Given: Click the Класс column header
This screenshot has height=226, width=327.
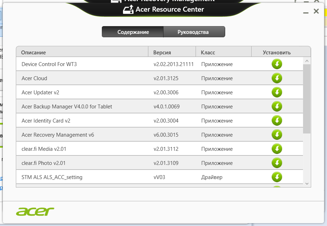Looking at the screenshot, I should tap(223, 52).
